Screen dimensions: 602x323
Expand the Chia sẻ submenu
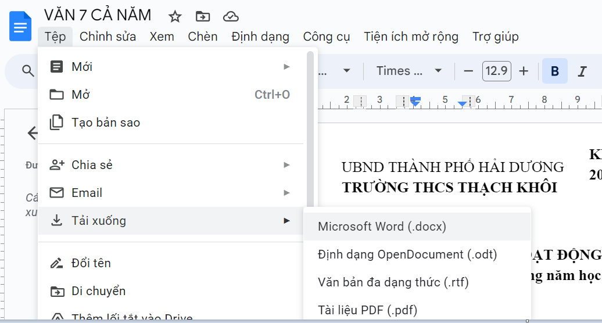pyautogui.click(x=170, y=165)
